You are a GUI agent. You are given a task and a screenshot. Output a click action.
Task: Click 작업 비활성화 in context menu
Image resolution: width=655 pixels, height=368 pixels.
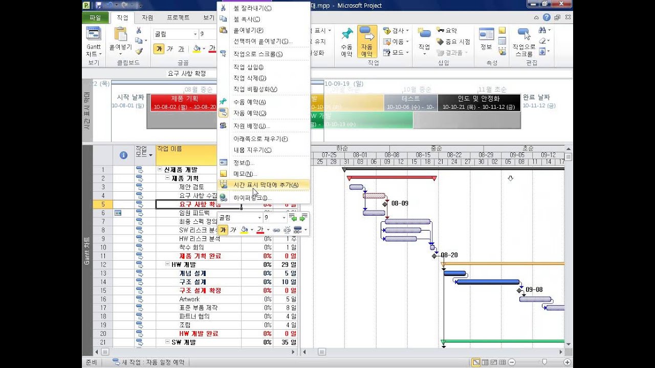coord(264,89)
